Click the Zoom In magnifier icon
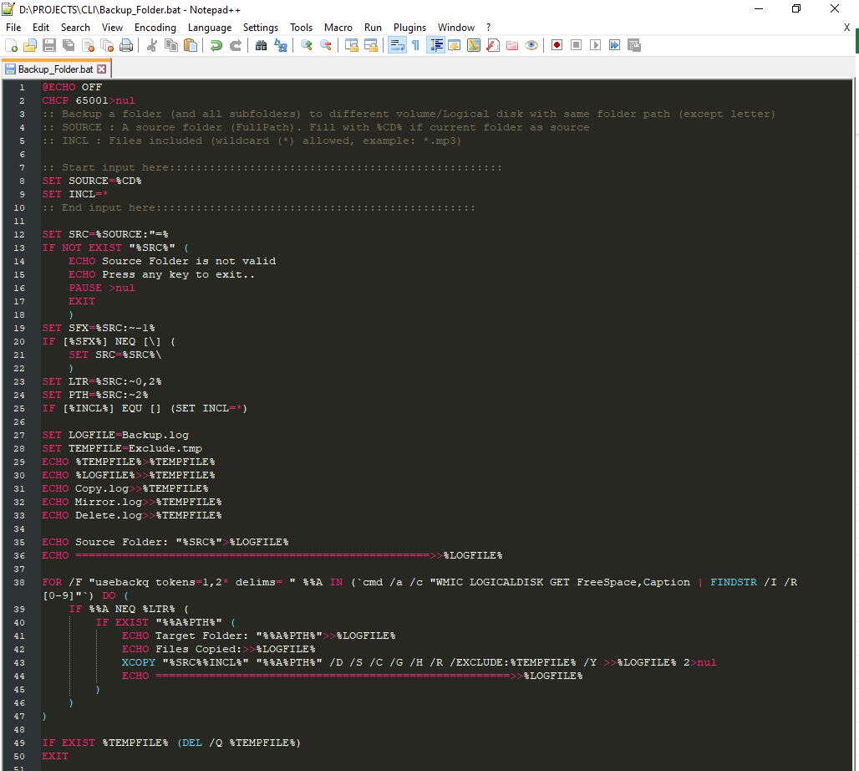Screen dimensions: 859x771 click(306, 45)
